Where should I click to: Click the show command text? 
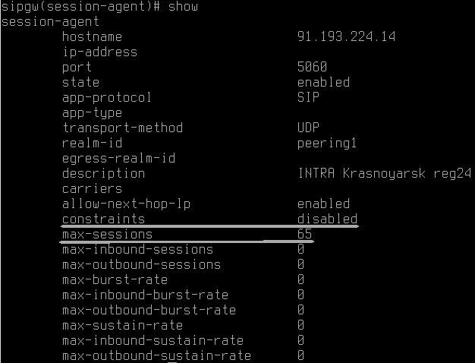click(183, 6)
